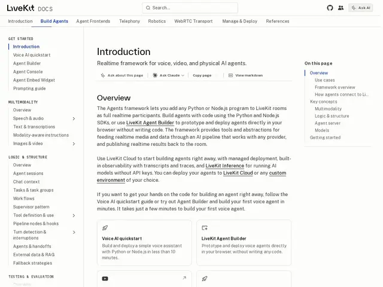Click the search magnifier icon
This screenshot has height=287, width=383.
coord(148,8)
